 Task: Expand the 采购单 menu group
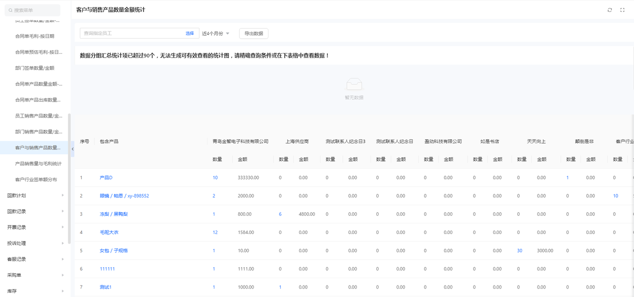(36, 275)
